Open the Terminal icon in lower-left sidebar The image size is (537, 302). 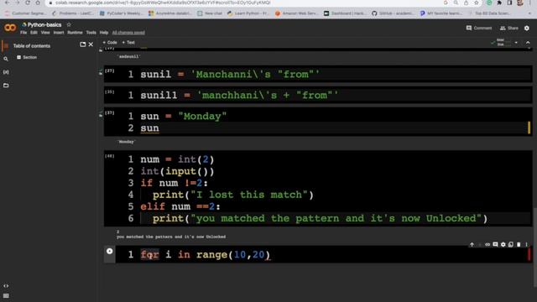point(6,296)
